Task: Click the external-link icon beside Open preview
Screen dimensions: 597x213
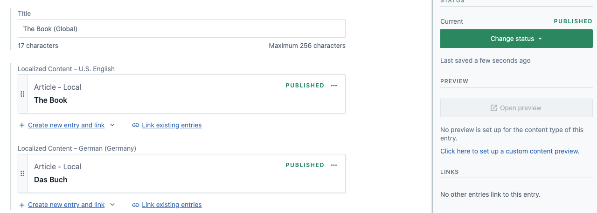Action: point(494,108)
